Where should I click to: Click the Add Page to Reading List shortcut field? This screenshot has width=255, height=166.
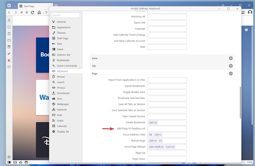click(167, 129)
